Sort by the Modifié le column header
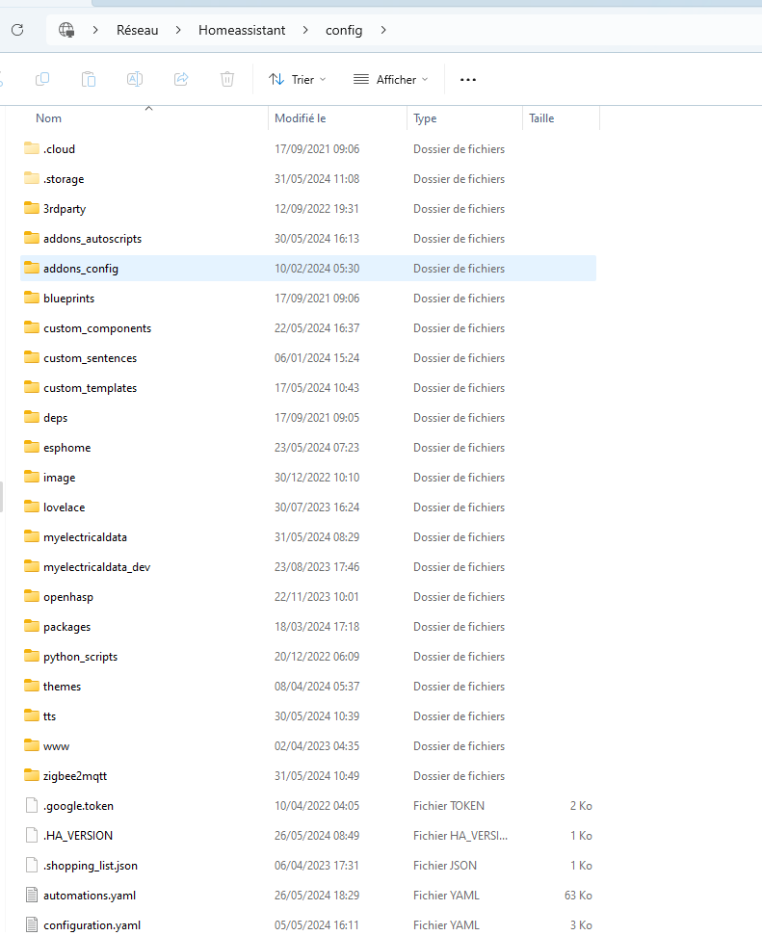Screen dimensions: 762x936 [301, 118]
